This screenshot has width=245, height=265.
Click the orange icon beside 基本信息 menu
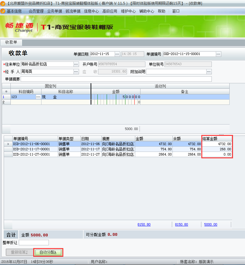pos(3,11)
